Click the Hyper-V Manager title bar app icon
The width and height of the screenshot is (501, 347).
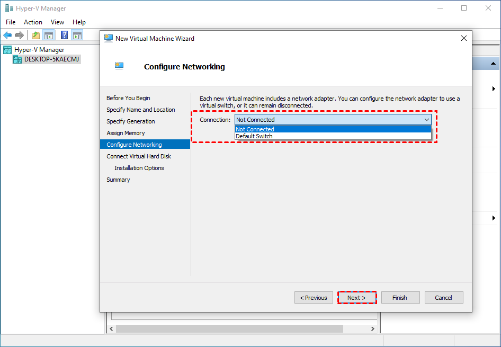point(9,8)
